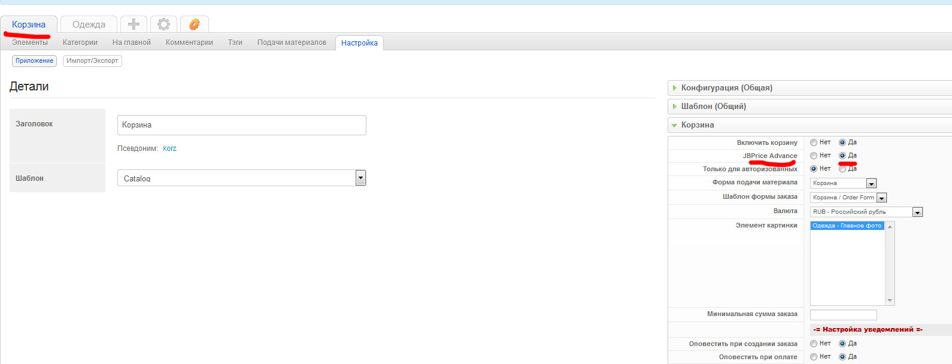Open the Шаблон Catalog dropdown
The height and width of the screenshot is (364, 952).
click(x=360, y=178)
